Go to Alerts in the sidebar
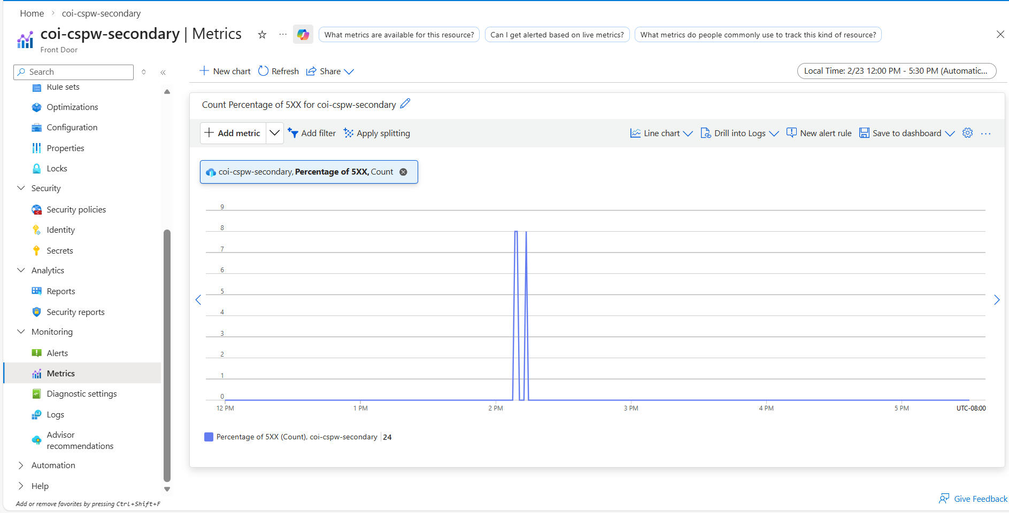The image size is (1009, 513). [x=57, y=353]
